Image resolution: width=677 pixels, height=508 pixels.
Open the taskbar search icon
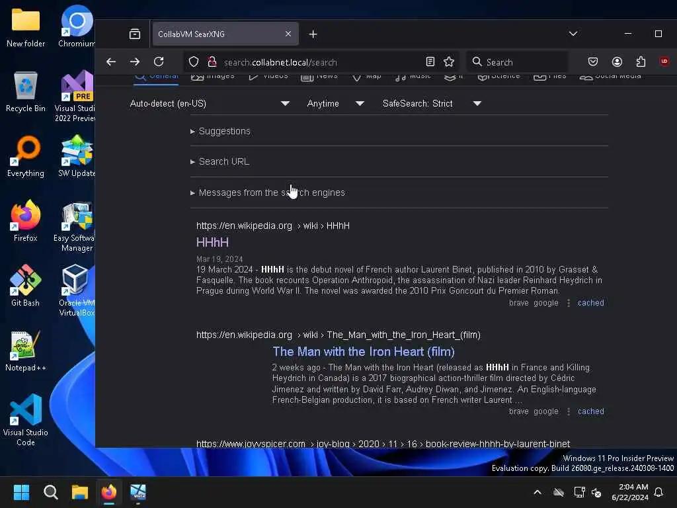50,492
